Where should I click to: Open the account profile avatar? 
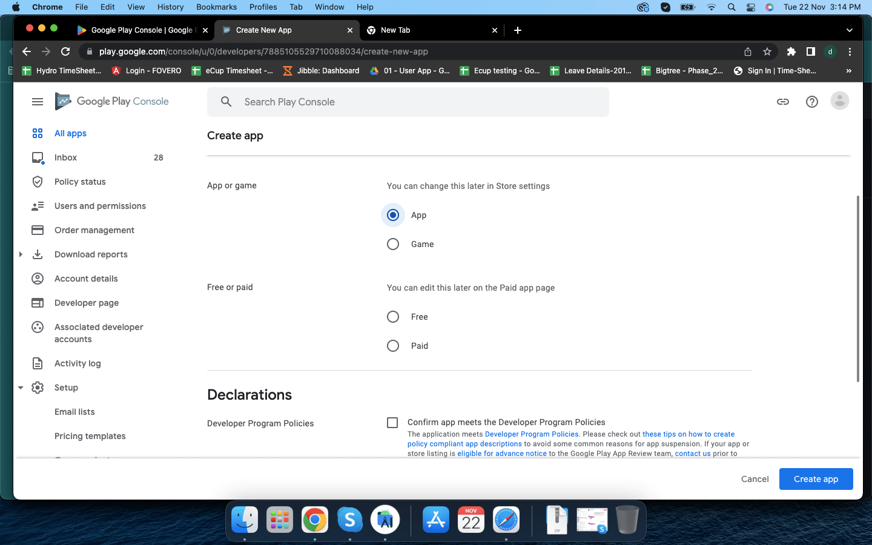click(839, 101)
